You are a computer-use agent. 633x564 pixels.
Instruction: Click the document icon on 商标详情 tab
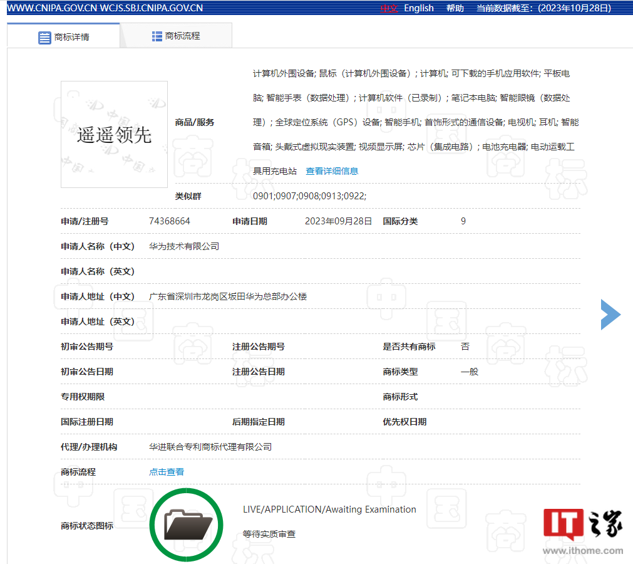pos(44,38)
